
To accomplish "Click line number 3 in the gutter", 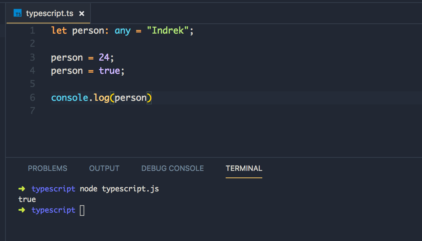I will (33, 57).
